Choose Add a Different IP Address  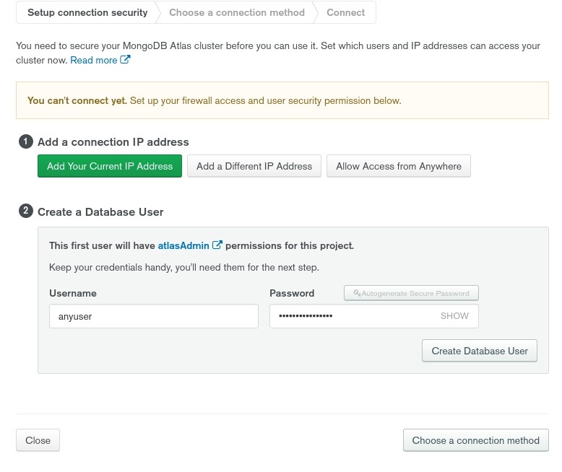[254, 166]
